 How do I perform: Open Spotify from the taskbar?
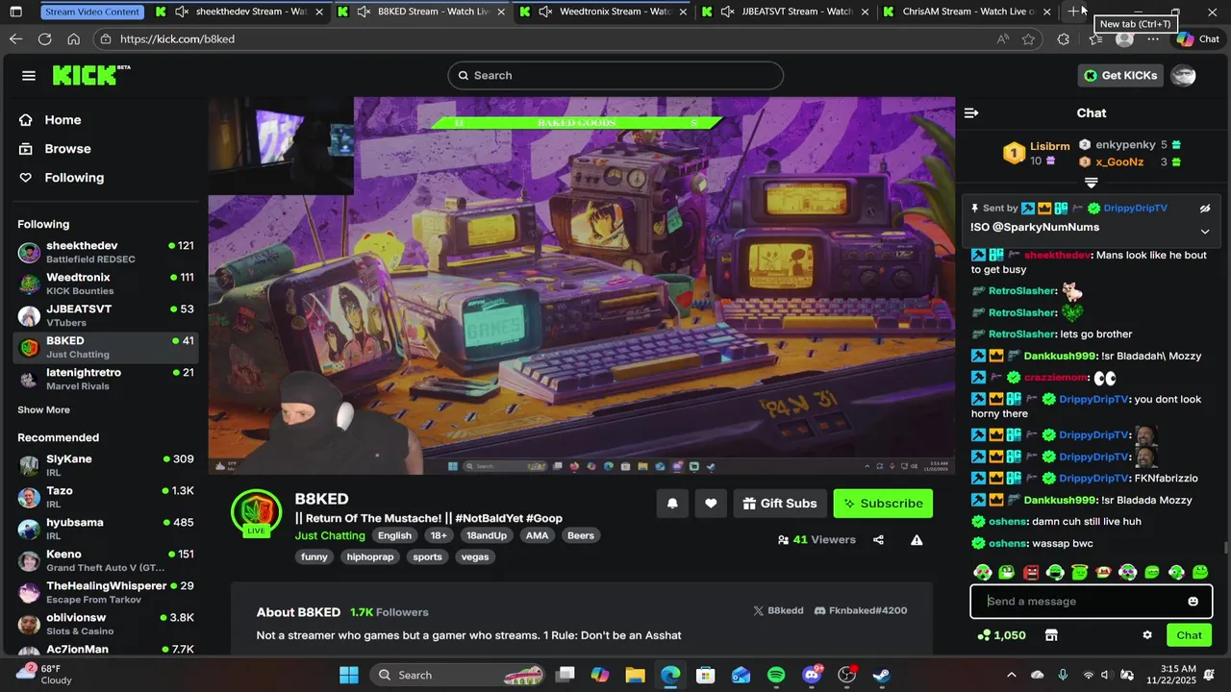776,675
